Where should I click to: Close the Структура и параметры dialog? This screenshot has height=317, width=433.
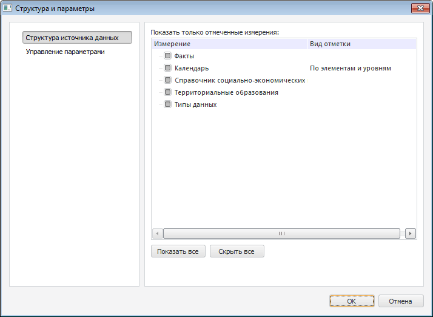420,9
